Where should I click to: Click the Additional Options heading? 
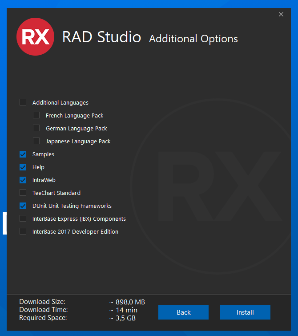click(x=193, y=39)
